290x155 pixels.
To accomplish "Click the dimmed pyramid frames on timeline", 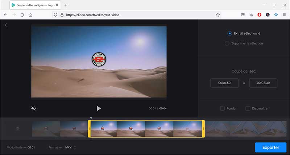I will coord(246,129).
